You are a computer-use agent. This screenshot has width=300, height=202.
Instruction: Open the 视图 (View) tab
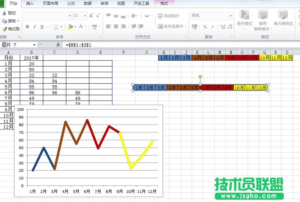[x=121, y=3]
